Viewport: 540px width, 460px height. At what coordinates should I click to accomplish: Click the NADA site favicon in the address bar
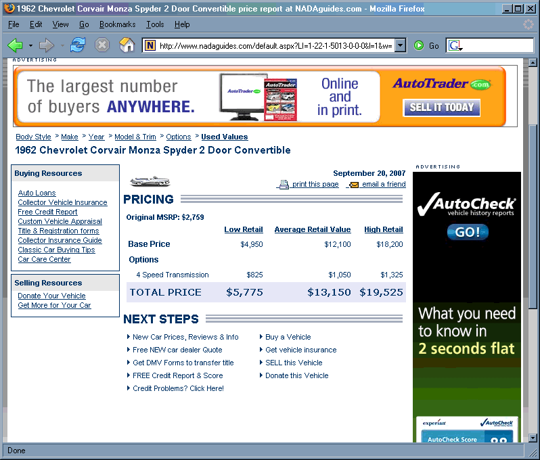(x=150, y=45)
